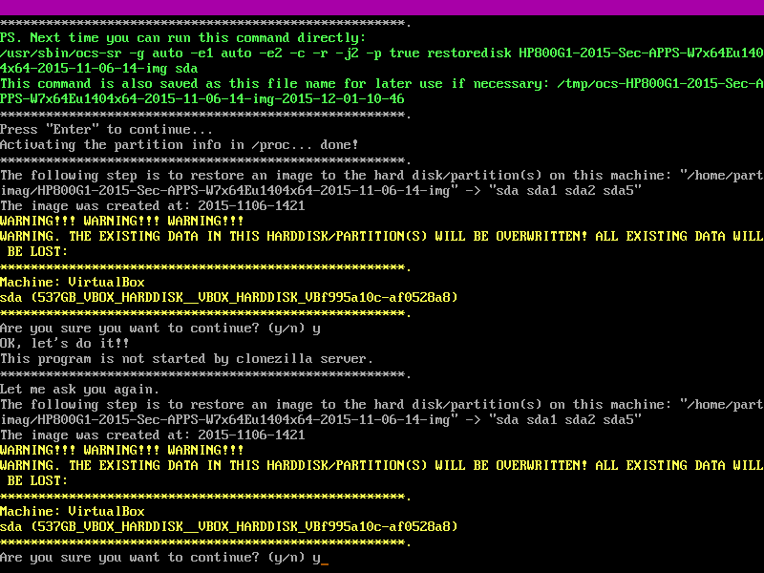
Task: Click the "PPS-W7x64Eu1404x64-2015-11-06-14-img-2015-12-01-10-46" line
Action: [x=202, y=99]
